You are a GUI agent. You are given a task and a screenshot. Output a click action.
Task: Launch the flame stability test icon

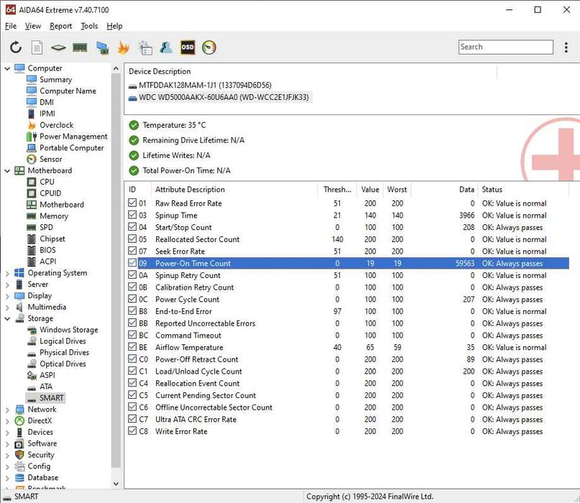[x=123, y=47]
